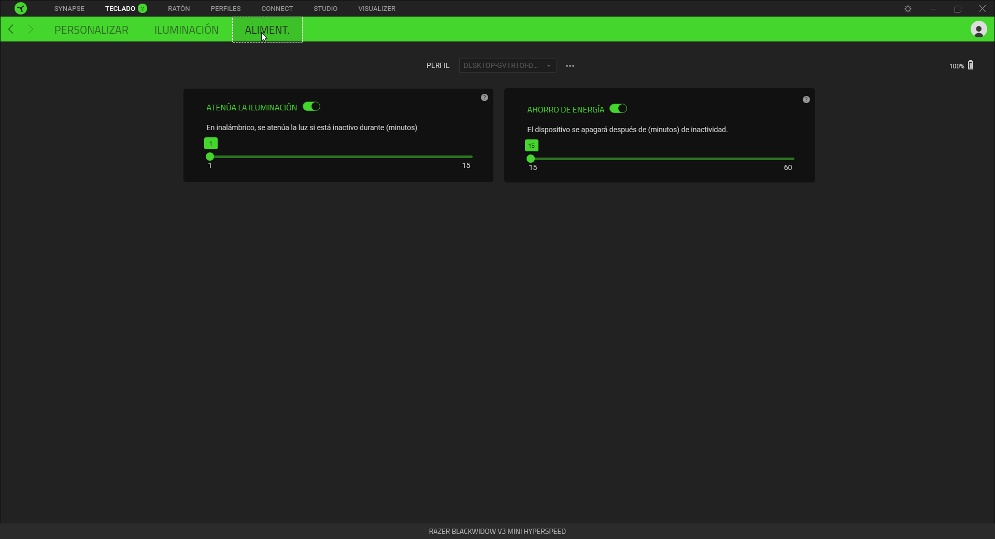Viewport: 995px width, 539px height.
Task: Open the Personalizar tab
Action: pyautogui.click(x=91, y=30)
